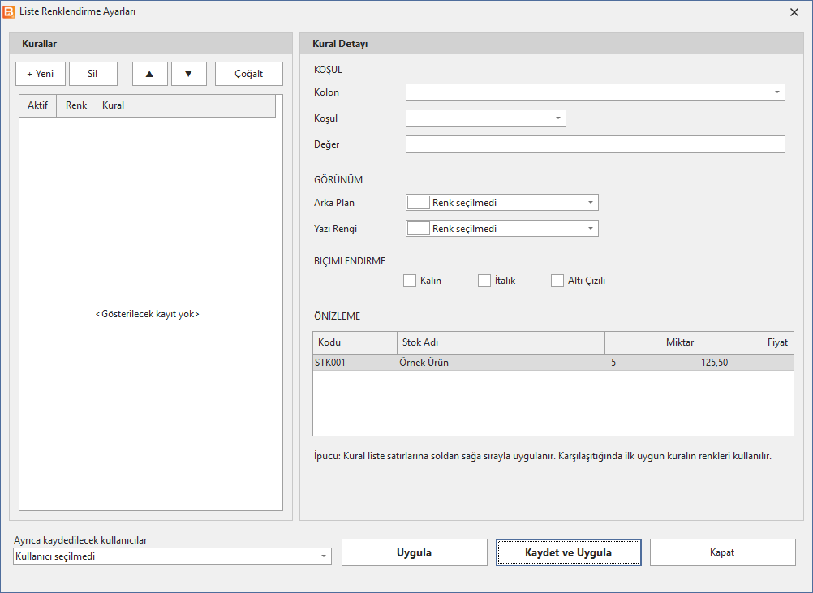813x593 pixels.
Task: Click the Miktar preview column header
Action: pos(652,342)
